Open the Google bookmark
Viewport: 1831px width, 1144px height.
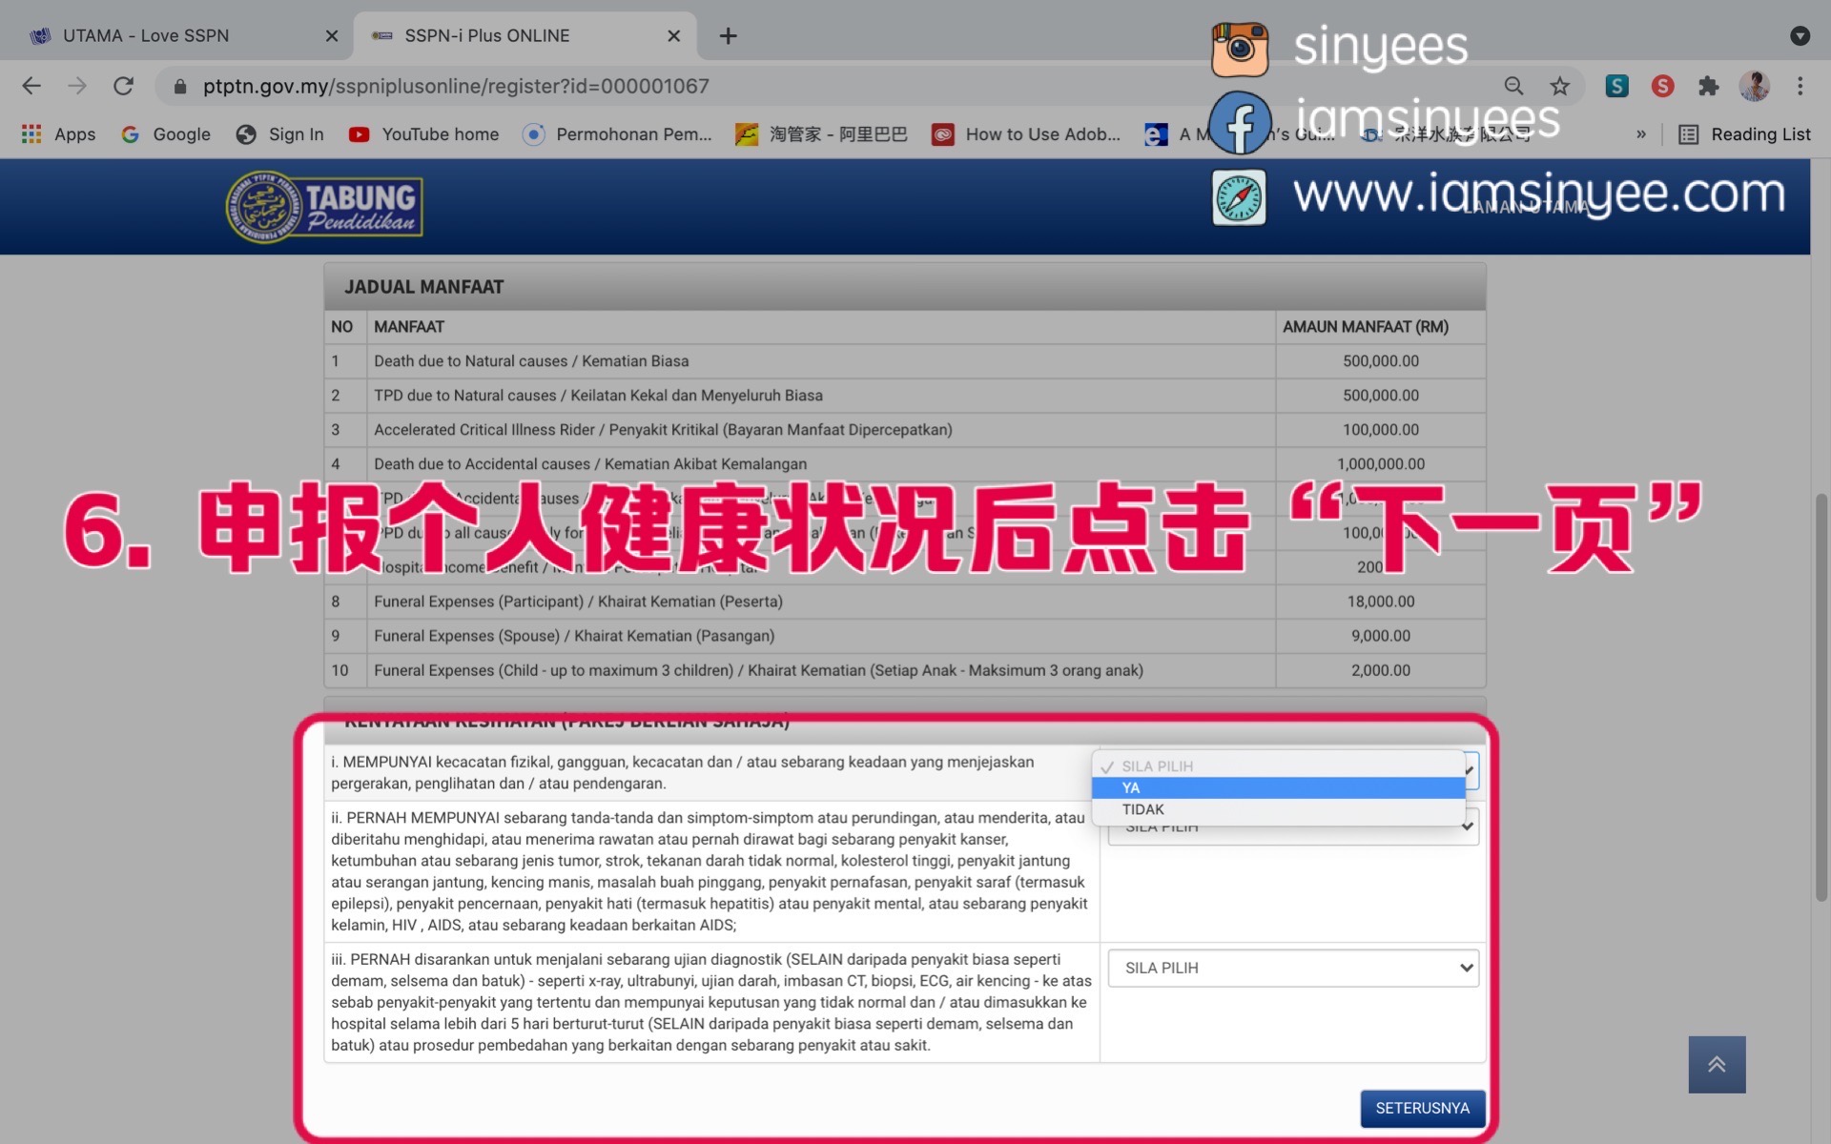click(x=166, y=134)
